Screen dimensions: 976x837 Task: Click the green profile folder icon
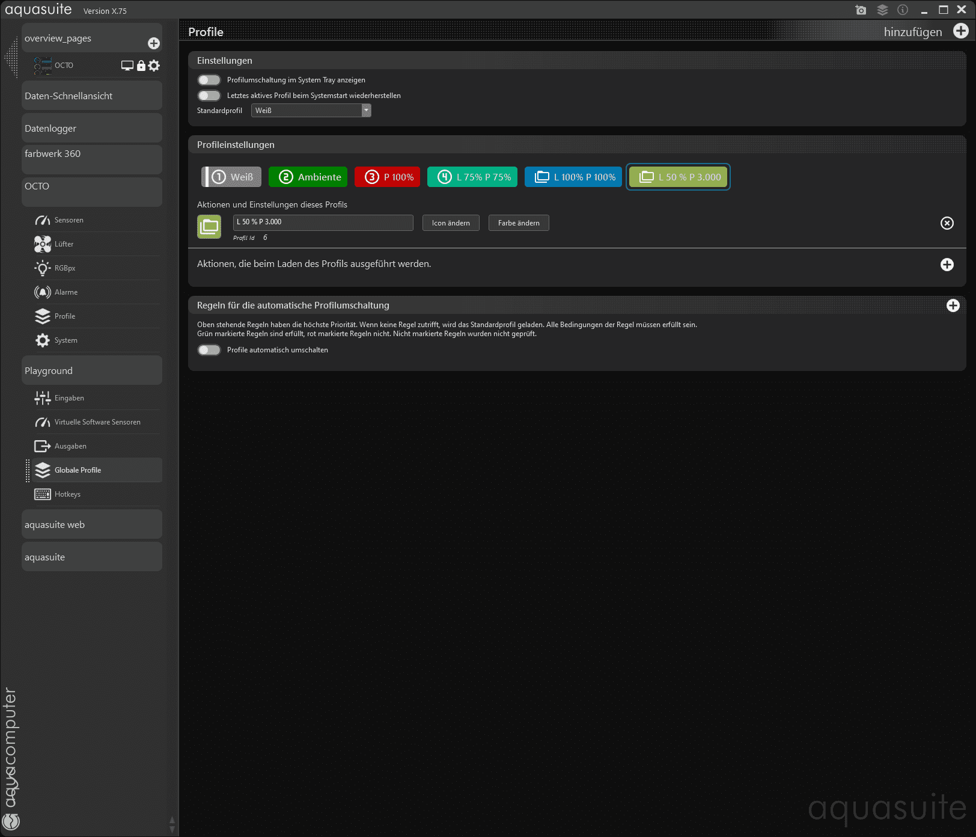209,227
